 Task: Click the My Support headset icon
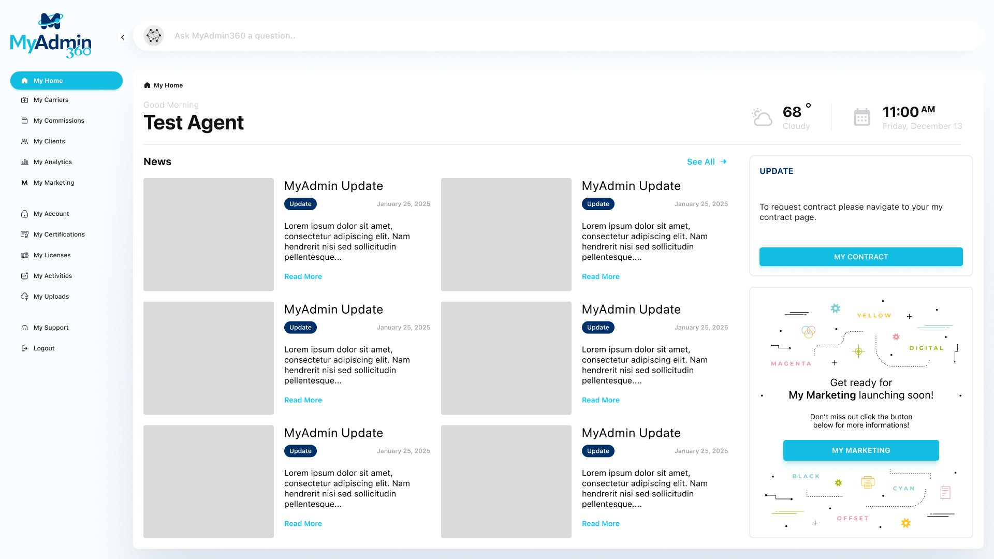tap(25, 328)
